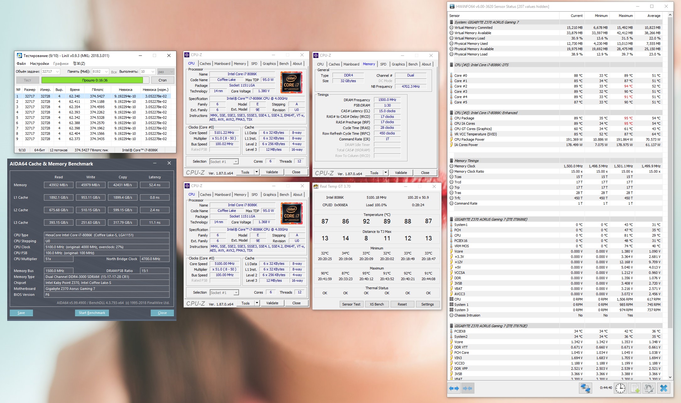Select row 1 in LinX results table
The image size is (681, 403).
pyautogui.click(x=94, y=96)
